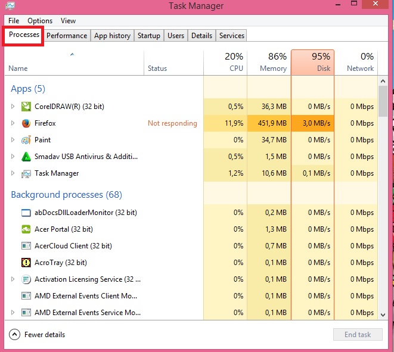Select the Paint process name
Image resolution: width=394 pixels, height=352 pixels.
42,140
